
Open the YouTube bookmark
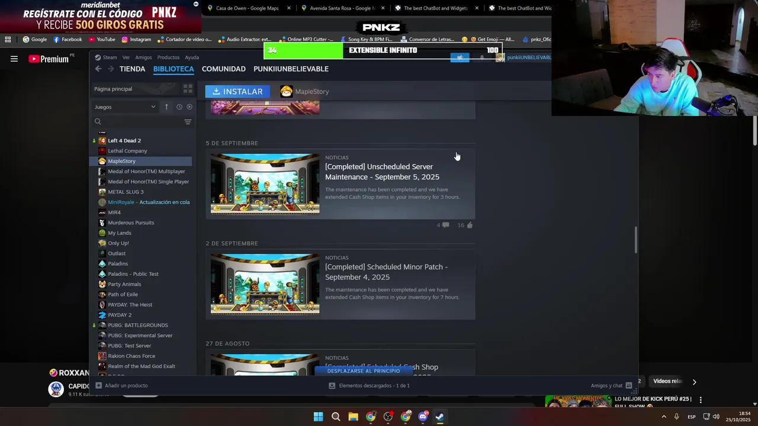point(102,40)
